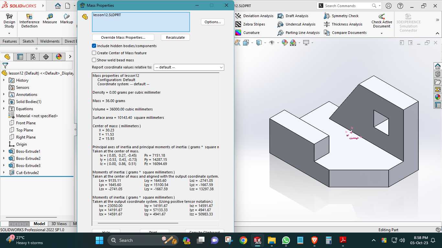Image resolution: width=442 pixels, height=248 pixels.
Task: Check Show weld bead mass
Action: pos(94,60)
